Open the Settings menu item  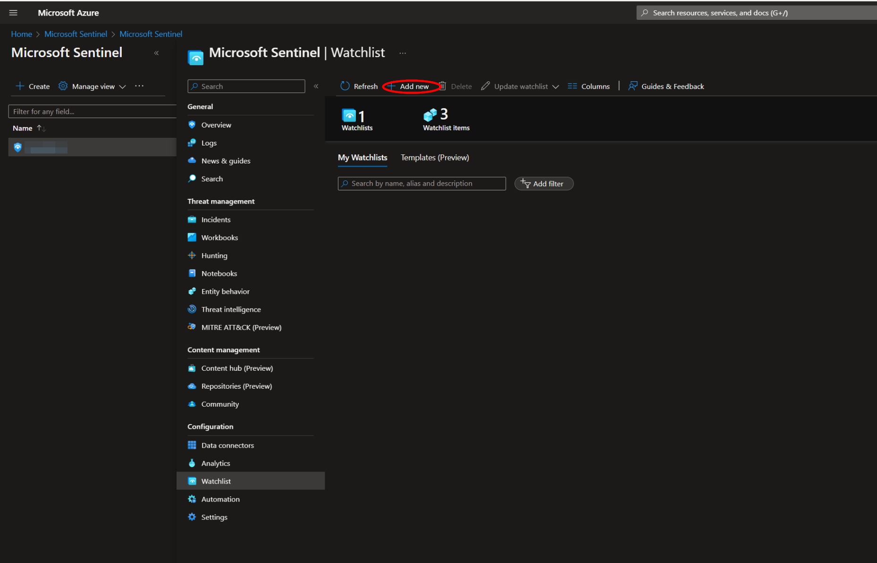(214, 517)
